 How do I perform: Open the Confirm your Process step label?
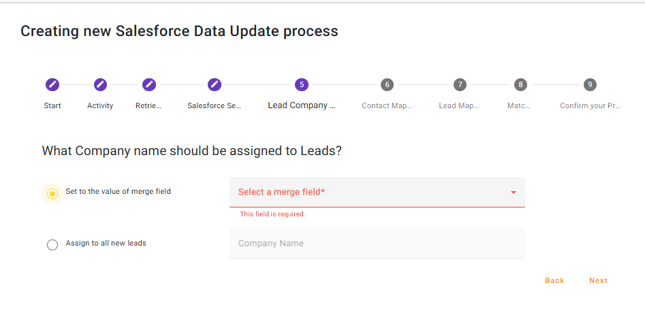point(590,106)
